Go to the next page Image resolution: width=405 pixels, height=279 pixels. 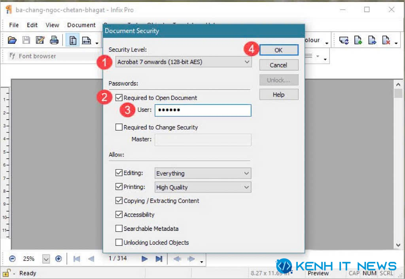tap(145, 258)
